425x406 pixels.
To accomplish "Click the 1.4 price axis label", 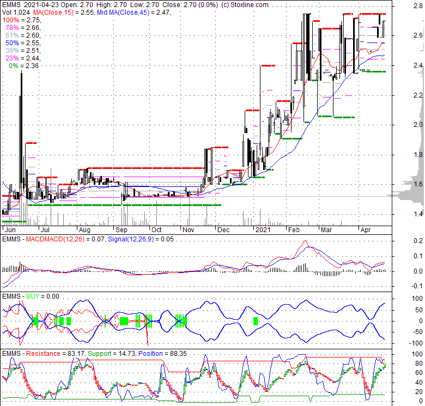I will pyautogui.click(x=418, y=214).
